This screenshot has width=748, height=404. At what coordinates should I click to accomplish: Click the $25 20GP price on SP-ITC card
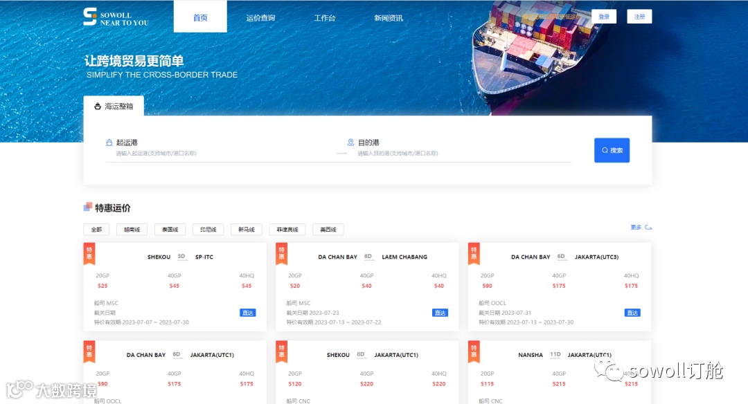coord(103,286)
